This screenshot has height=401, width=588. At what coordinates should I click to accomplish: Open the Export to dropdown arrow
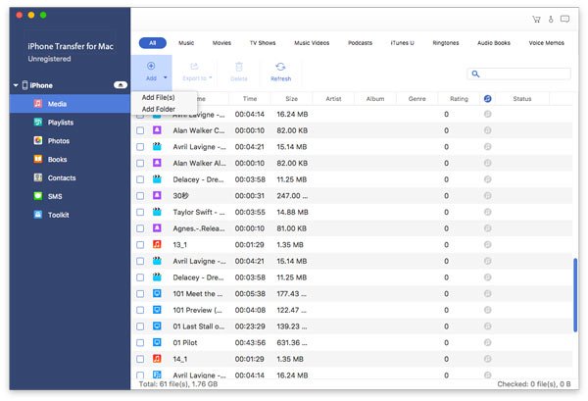click(x=211, y=77)
